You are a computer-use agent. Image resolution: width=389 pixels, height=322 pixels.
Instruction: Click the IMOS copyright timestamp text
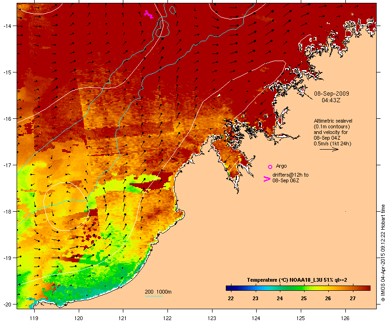pyautogui.click(x=383, y=253)
